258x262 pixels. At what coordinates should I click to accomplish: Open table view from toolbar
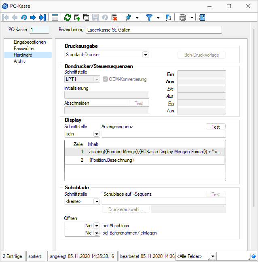pos(55,17)
